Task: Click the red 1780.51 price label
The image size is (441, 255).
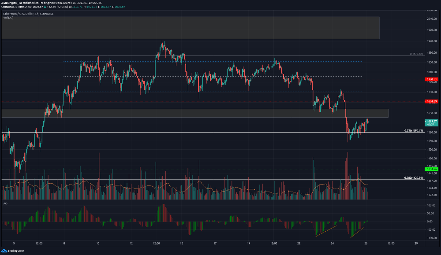Action: click(431, 79)
